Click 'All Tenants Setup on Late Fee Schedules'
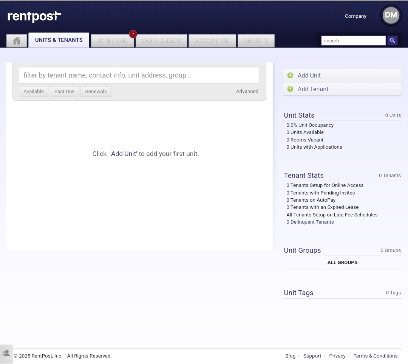This screenshot has height=364, width=408. pyautogui.click(x=332, y=215)
